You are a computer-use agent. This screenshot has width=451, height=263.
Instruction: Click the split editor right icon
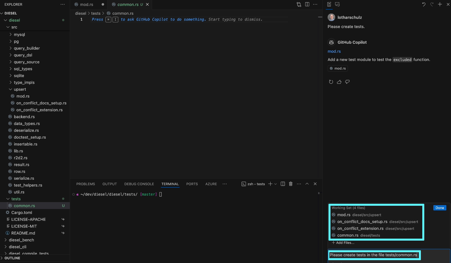pyautogui.click(x=307, y=4)
